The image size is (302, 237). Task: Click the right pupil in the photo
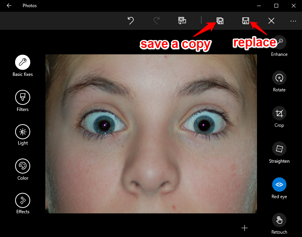click(x=204, y=125)
